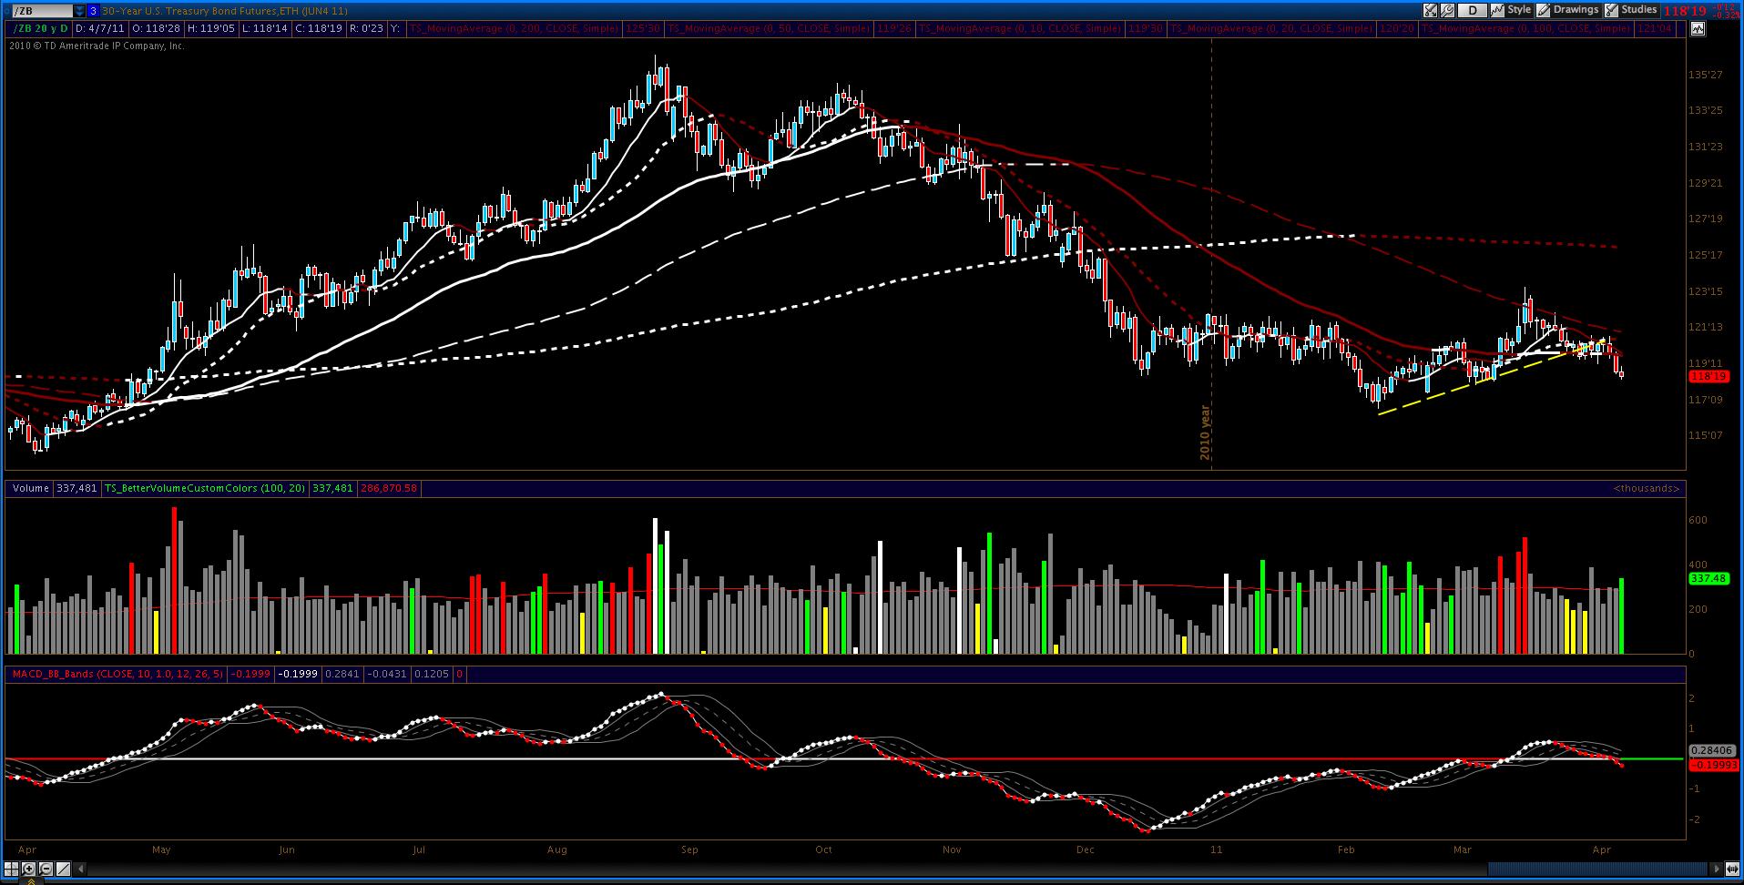Screen dimensions: 1744x885
Task: Click the large red 118'19 quote at top right
Action: point(1685,11)
